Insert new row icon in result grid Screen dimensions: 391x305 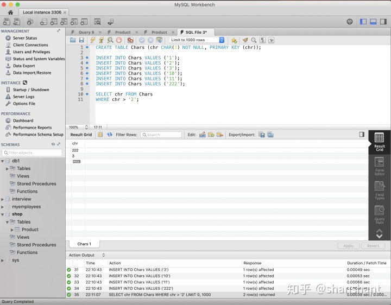[x=211, y=135]
